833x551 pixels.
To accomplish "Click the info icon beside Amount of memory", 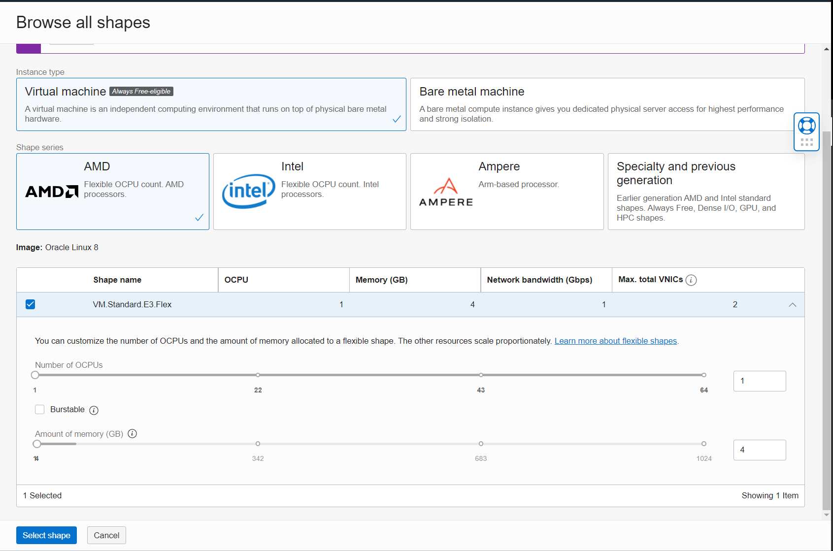I will click(132, 434).
